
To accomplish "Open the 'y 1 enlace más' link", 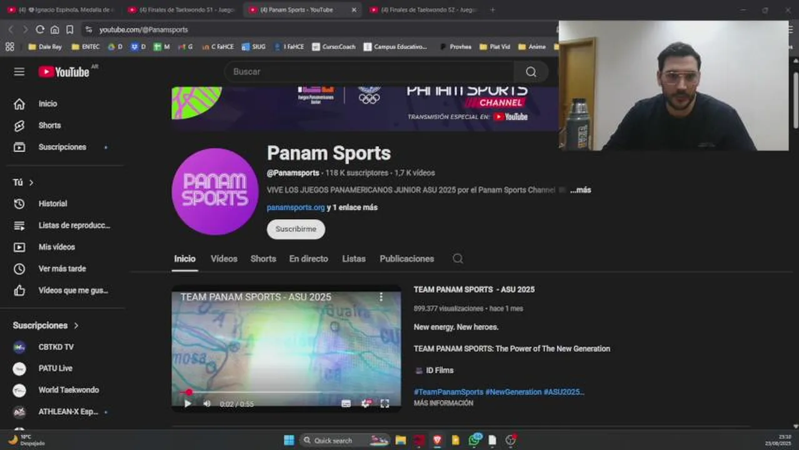I will 352,207.
